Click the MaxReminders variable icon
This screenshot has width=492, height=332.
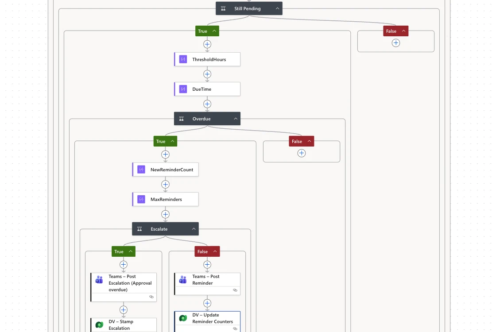pos(141,199)
